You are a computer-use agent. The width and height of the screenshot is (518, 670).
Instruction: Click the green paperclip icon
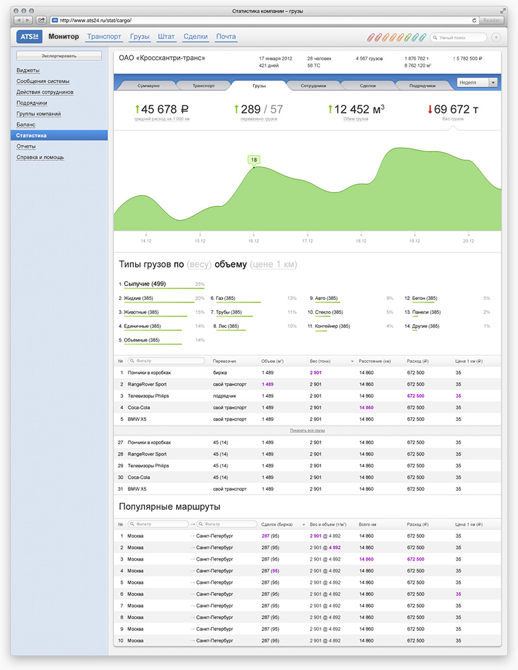tap(408, 37)
